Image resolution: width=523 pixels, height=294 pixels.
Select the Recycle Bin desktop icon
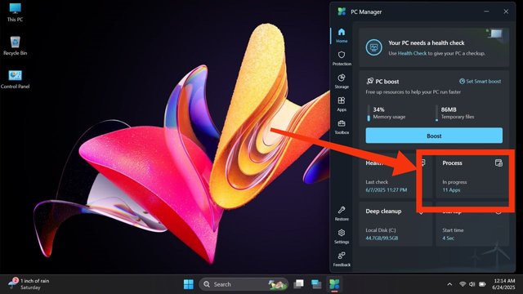click(15, 46)
